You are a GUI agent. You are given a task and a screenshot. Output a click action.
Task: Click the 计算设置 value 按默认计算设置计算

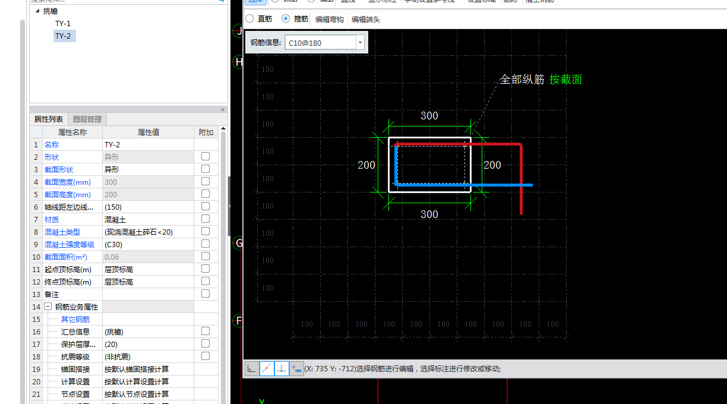pyautogui.click(x=148, y=381)
